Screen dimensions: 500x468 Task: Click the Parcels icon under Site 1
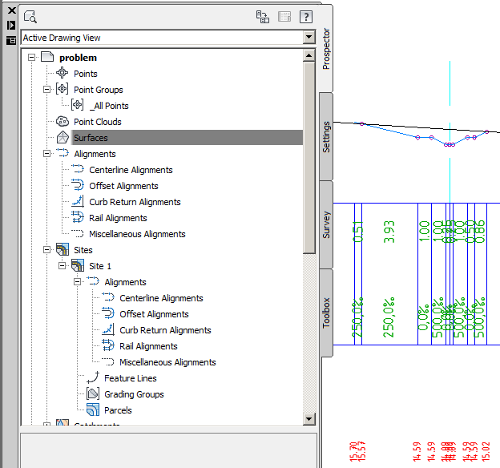[93, 410]
